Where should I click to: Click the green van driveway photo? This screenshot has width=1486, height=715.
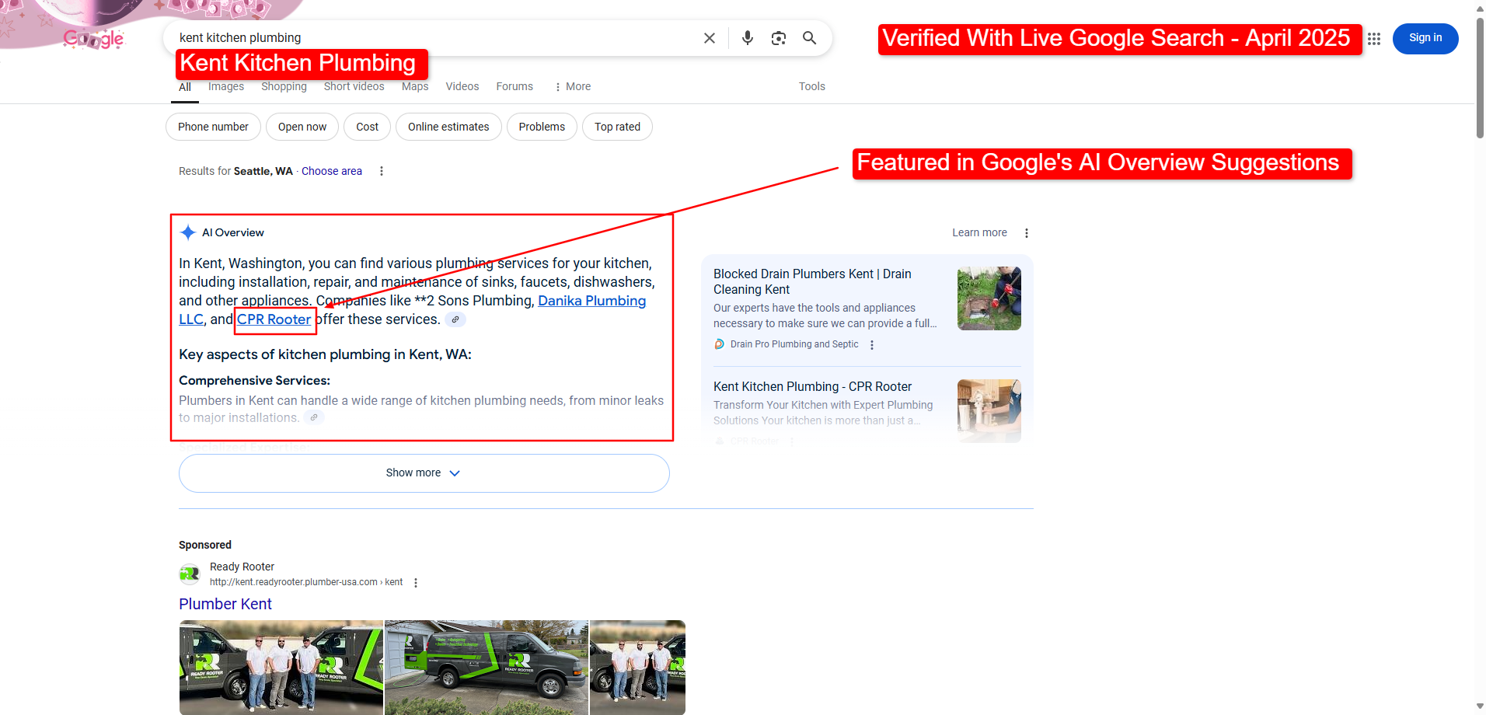[487, 667]
